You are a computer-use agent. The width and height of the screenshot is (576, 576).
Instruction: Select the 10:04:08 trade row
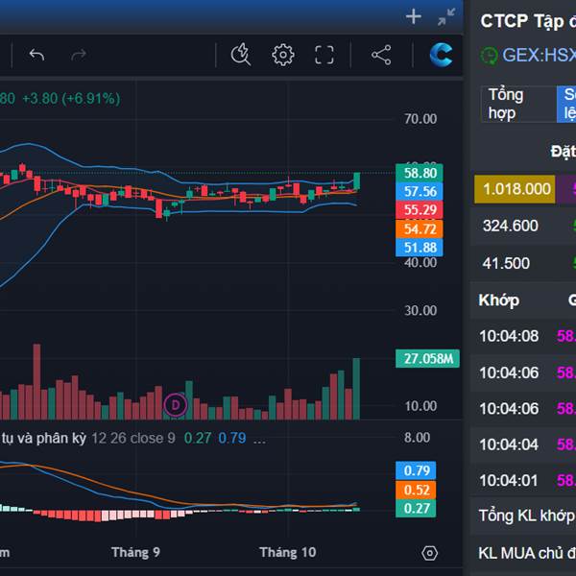click(523, 336)
